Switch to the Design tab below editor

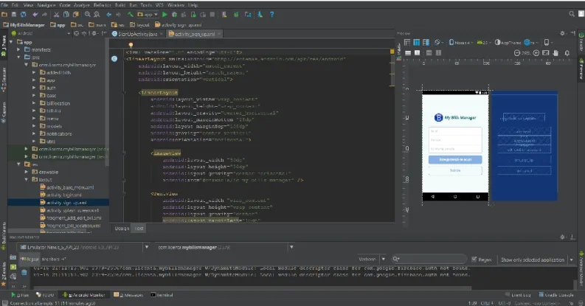[x=122, y=228]
